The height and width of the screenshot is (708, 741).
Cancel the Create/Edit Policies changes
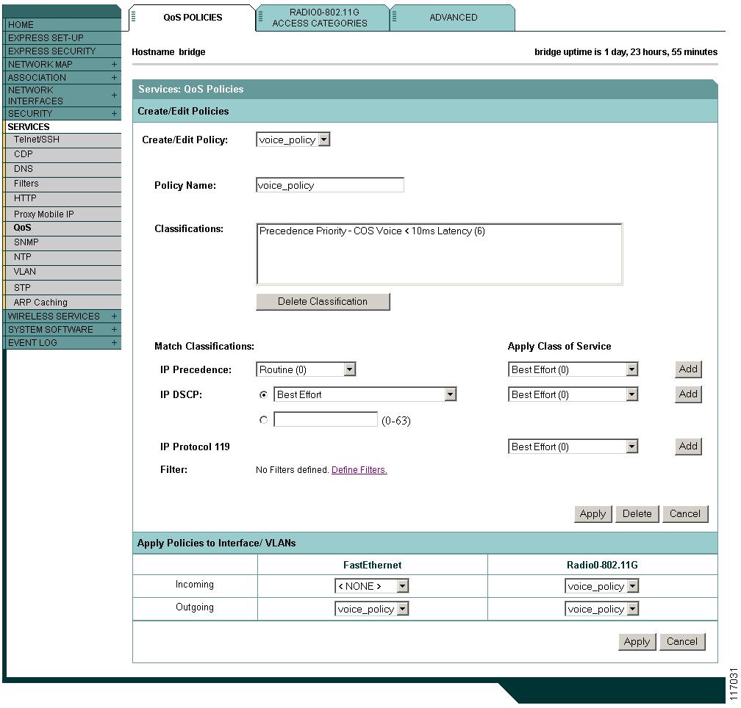pyautogui.click(x=685, y=513)
